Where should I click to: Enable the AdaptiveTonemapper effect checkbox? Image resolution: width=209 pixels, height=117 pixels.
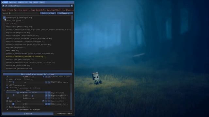pyautogui.click(x=4, y=42)
